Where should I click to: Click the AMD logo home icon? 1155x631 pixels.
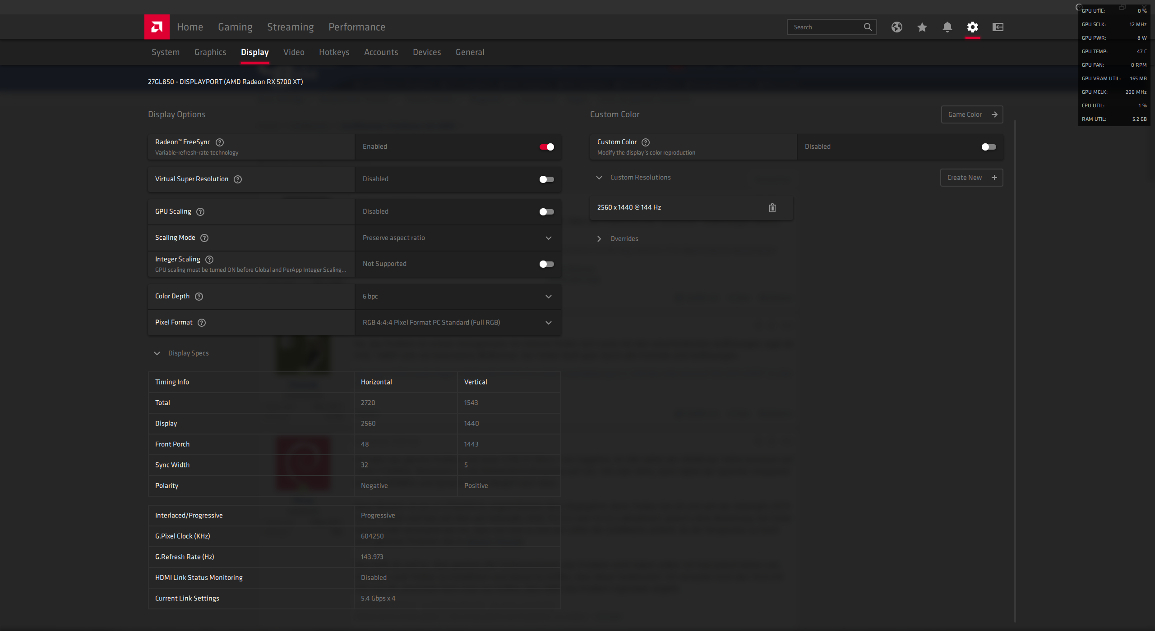coord(157,27)
